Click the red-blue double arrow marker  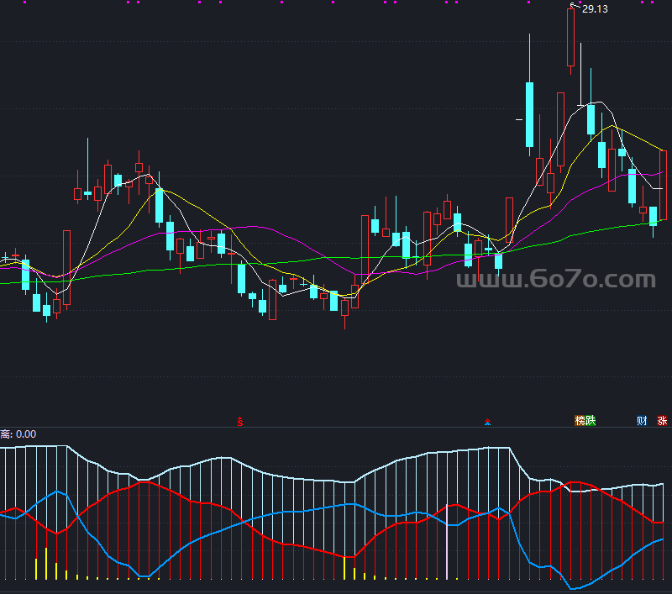point(487,422)
